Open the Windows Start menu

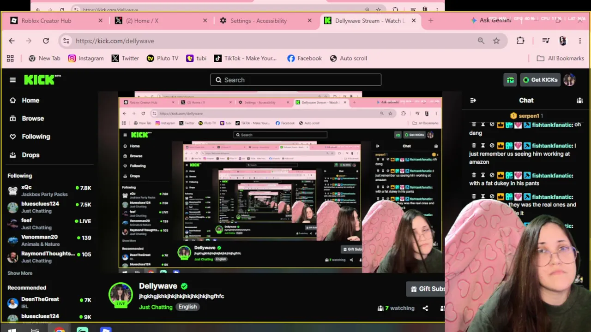(12, 329)
